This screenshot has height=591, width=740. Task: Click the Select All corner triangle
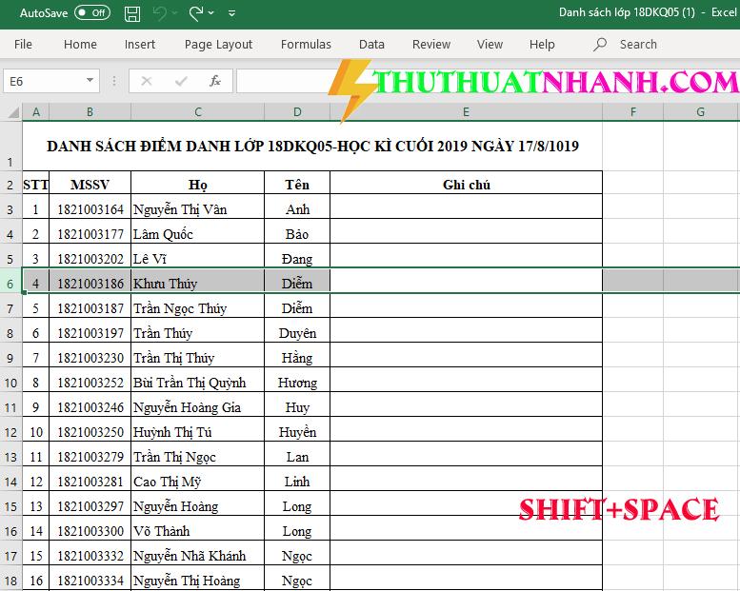coord(12,112)
